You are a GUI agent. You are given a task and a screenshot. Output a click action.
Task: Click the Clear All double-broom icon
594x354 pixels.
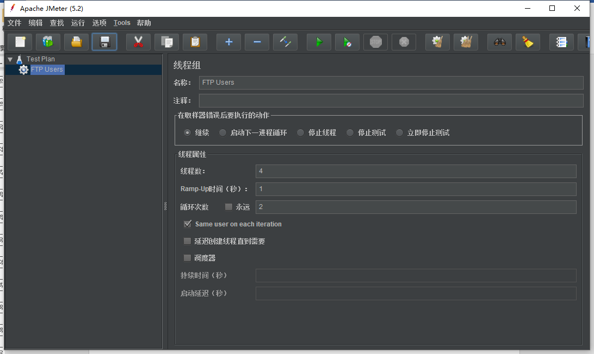(x=466, y=42)
